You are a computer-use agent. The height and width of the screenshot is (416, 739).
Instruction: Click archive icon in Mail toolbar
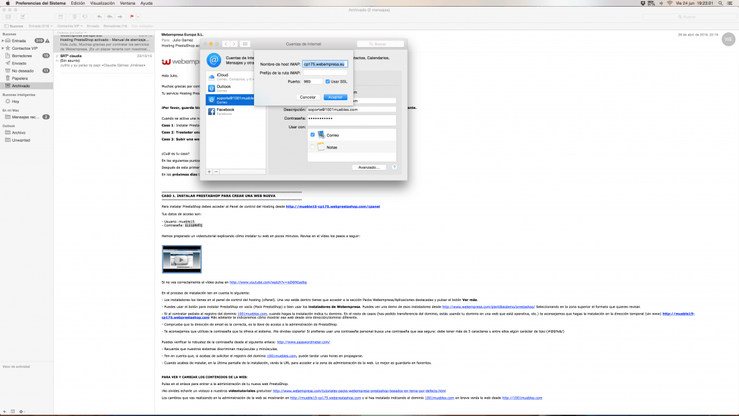[x=60, y=17]
